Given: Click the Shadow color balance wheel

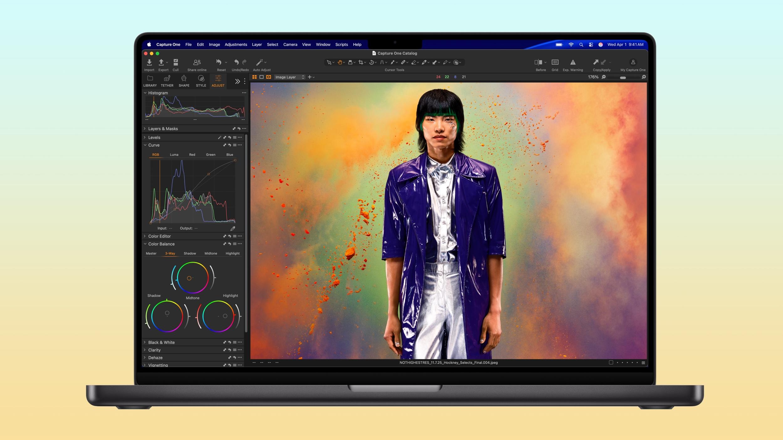Looking at the screenshot, I should [167, 316].
